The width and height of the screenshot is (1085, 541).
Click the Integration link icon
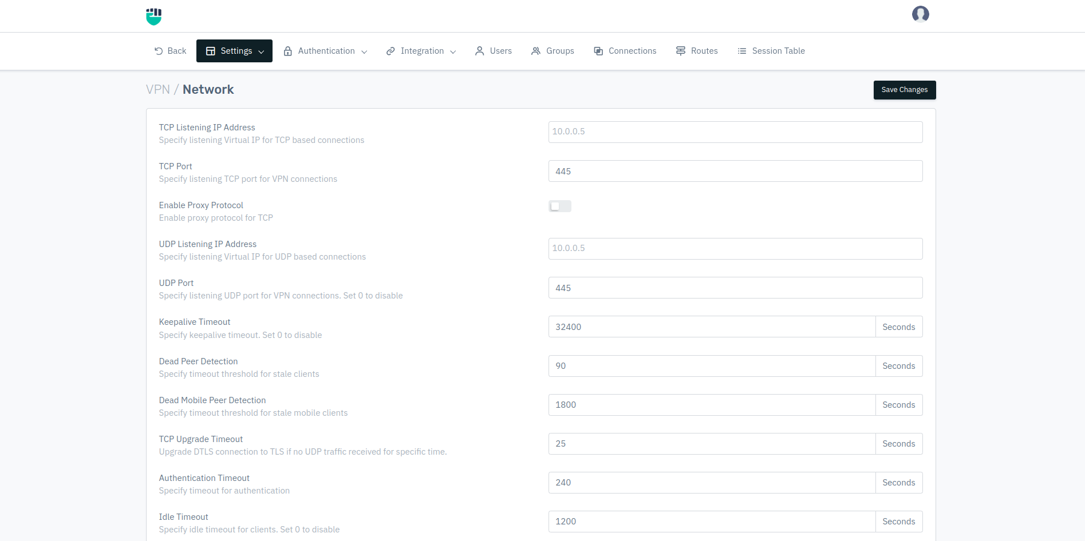(x=390, y=51)
